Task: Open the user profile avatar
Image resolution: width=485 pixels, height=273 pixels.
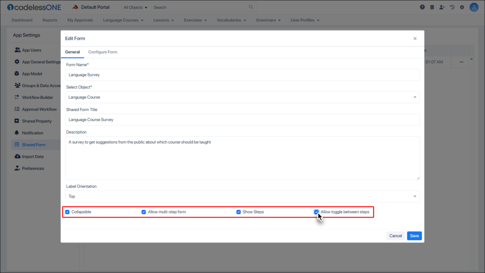Action: pyautogui.click(x=474, y=7)
